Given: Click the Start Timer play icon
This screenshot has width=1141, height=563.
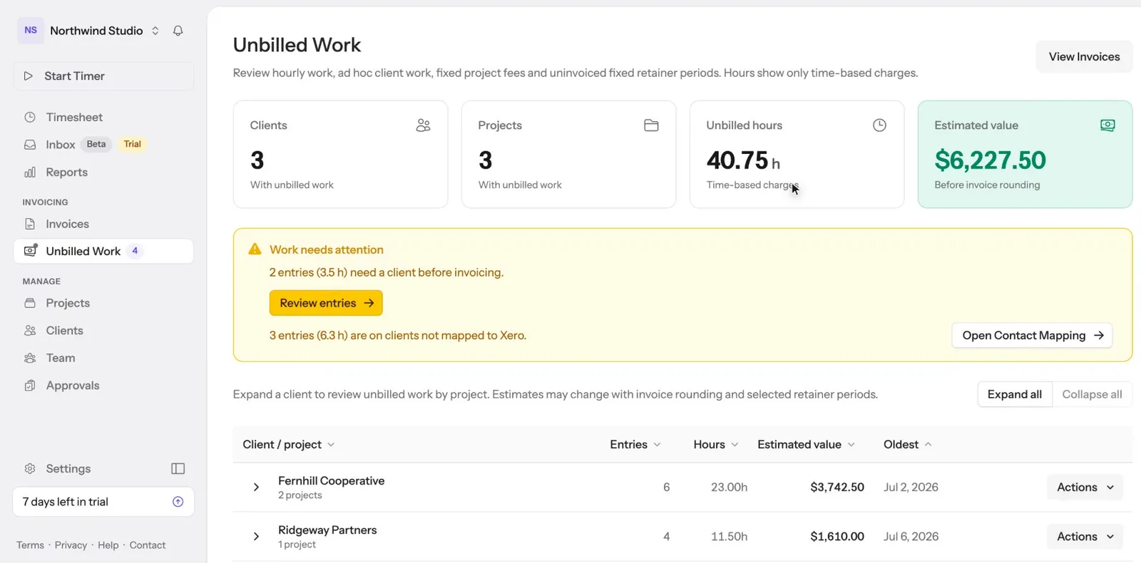Looking at the screenshot, I should [29, 76].
